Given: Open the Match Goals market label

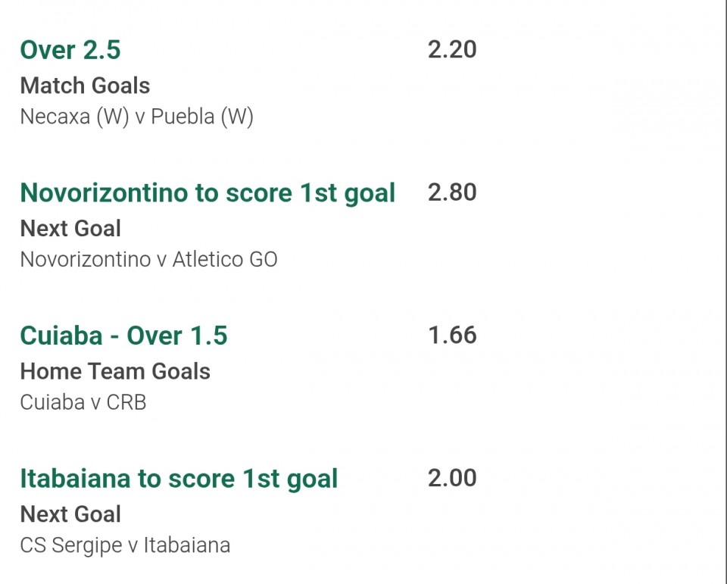Looking at the screenshot, I should (x=85, y=86).
